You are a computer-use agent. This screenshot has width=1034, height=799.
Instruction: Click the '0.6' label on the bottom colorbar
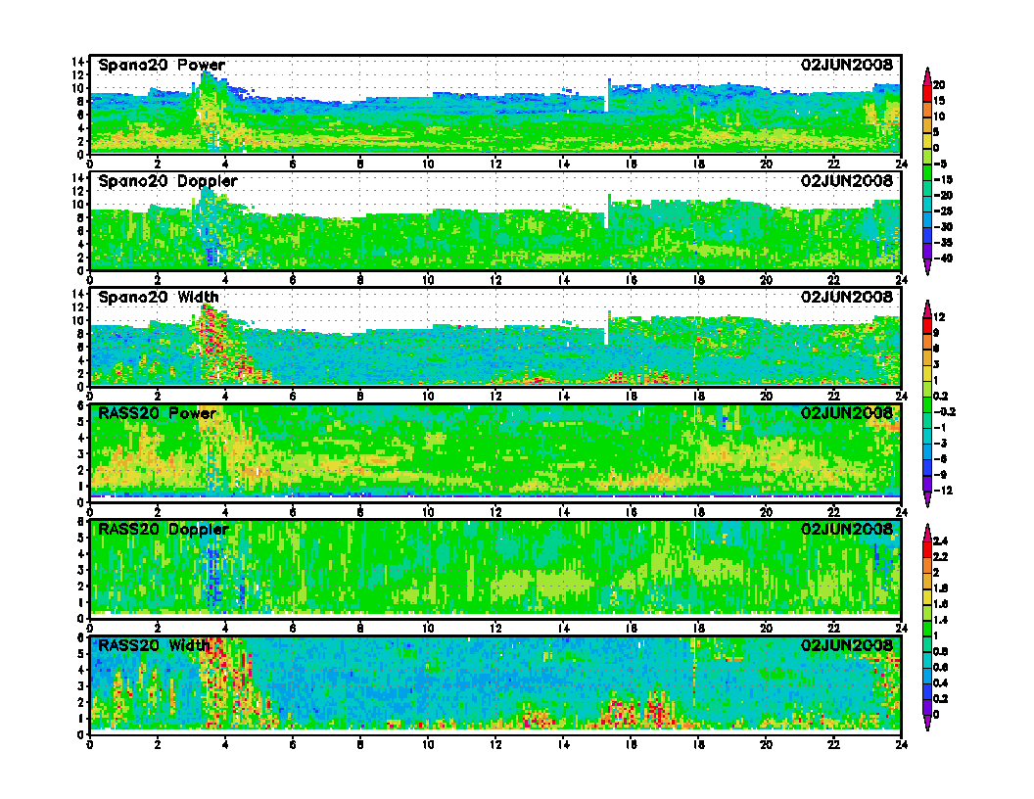pos(940,668)
